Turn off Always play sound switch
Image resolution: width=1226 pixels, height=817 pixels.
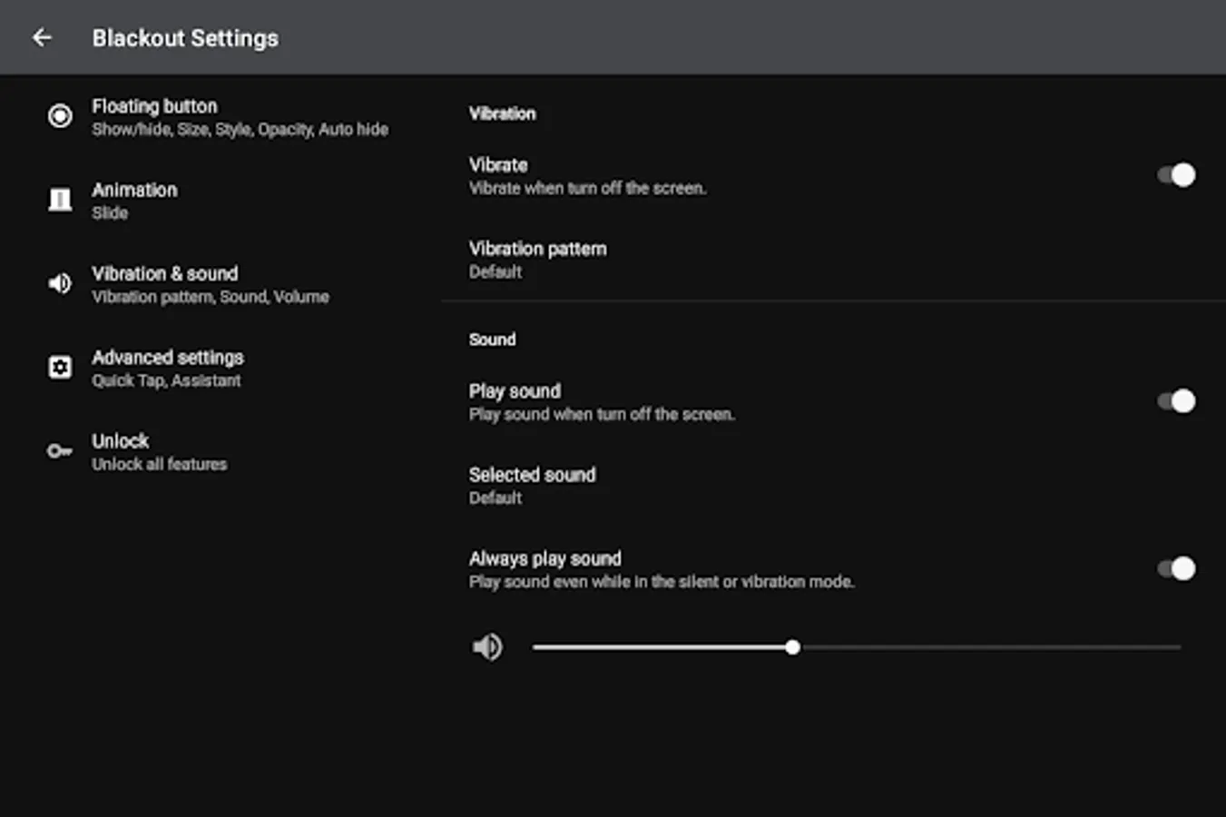tap(1176, 568)
